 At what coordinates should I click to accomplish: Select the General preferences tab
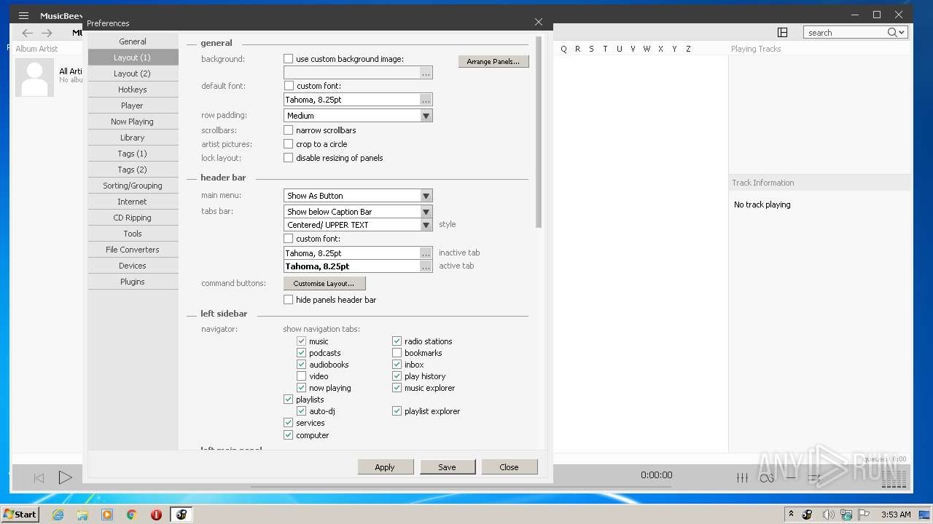pyautogui.click(x=133, y=41)
